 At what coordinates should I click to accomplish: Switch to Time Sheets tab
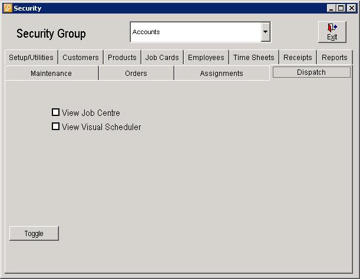[x=253, y=58]
